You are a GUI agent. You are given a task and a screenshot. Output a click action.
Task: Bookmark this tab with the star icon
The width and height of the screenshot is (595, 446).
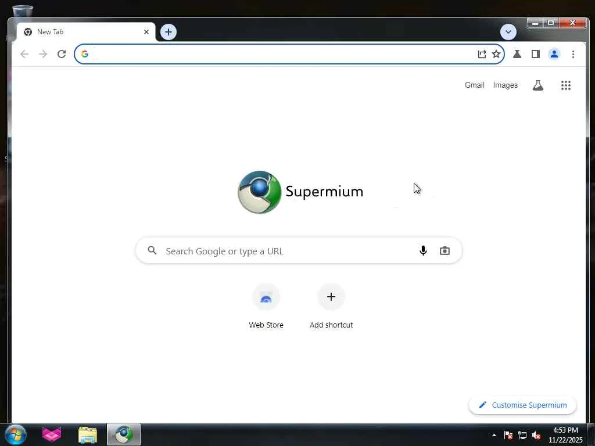coord(496,54)
